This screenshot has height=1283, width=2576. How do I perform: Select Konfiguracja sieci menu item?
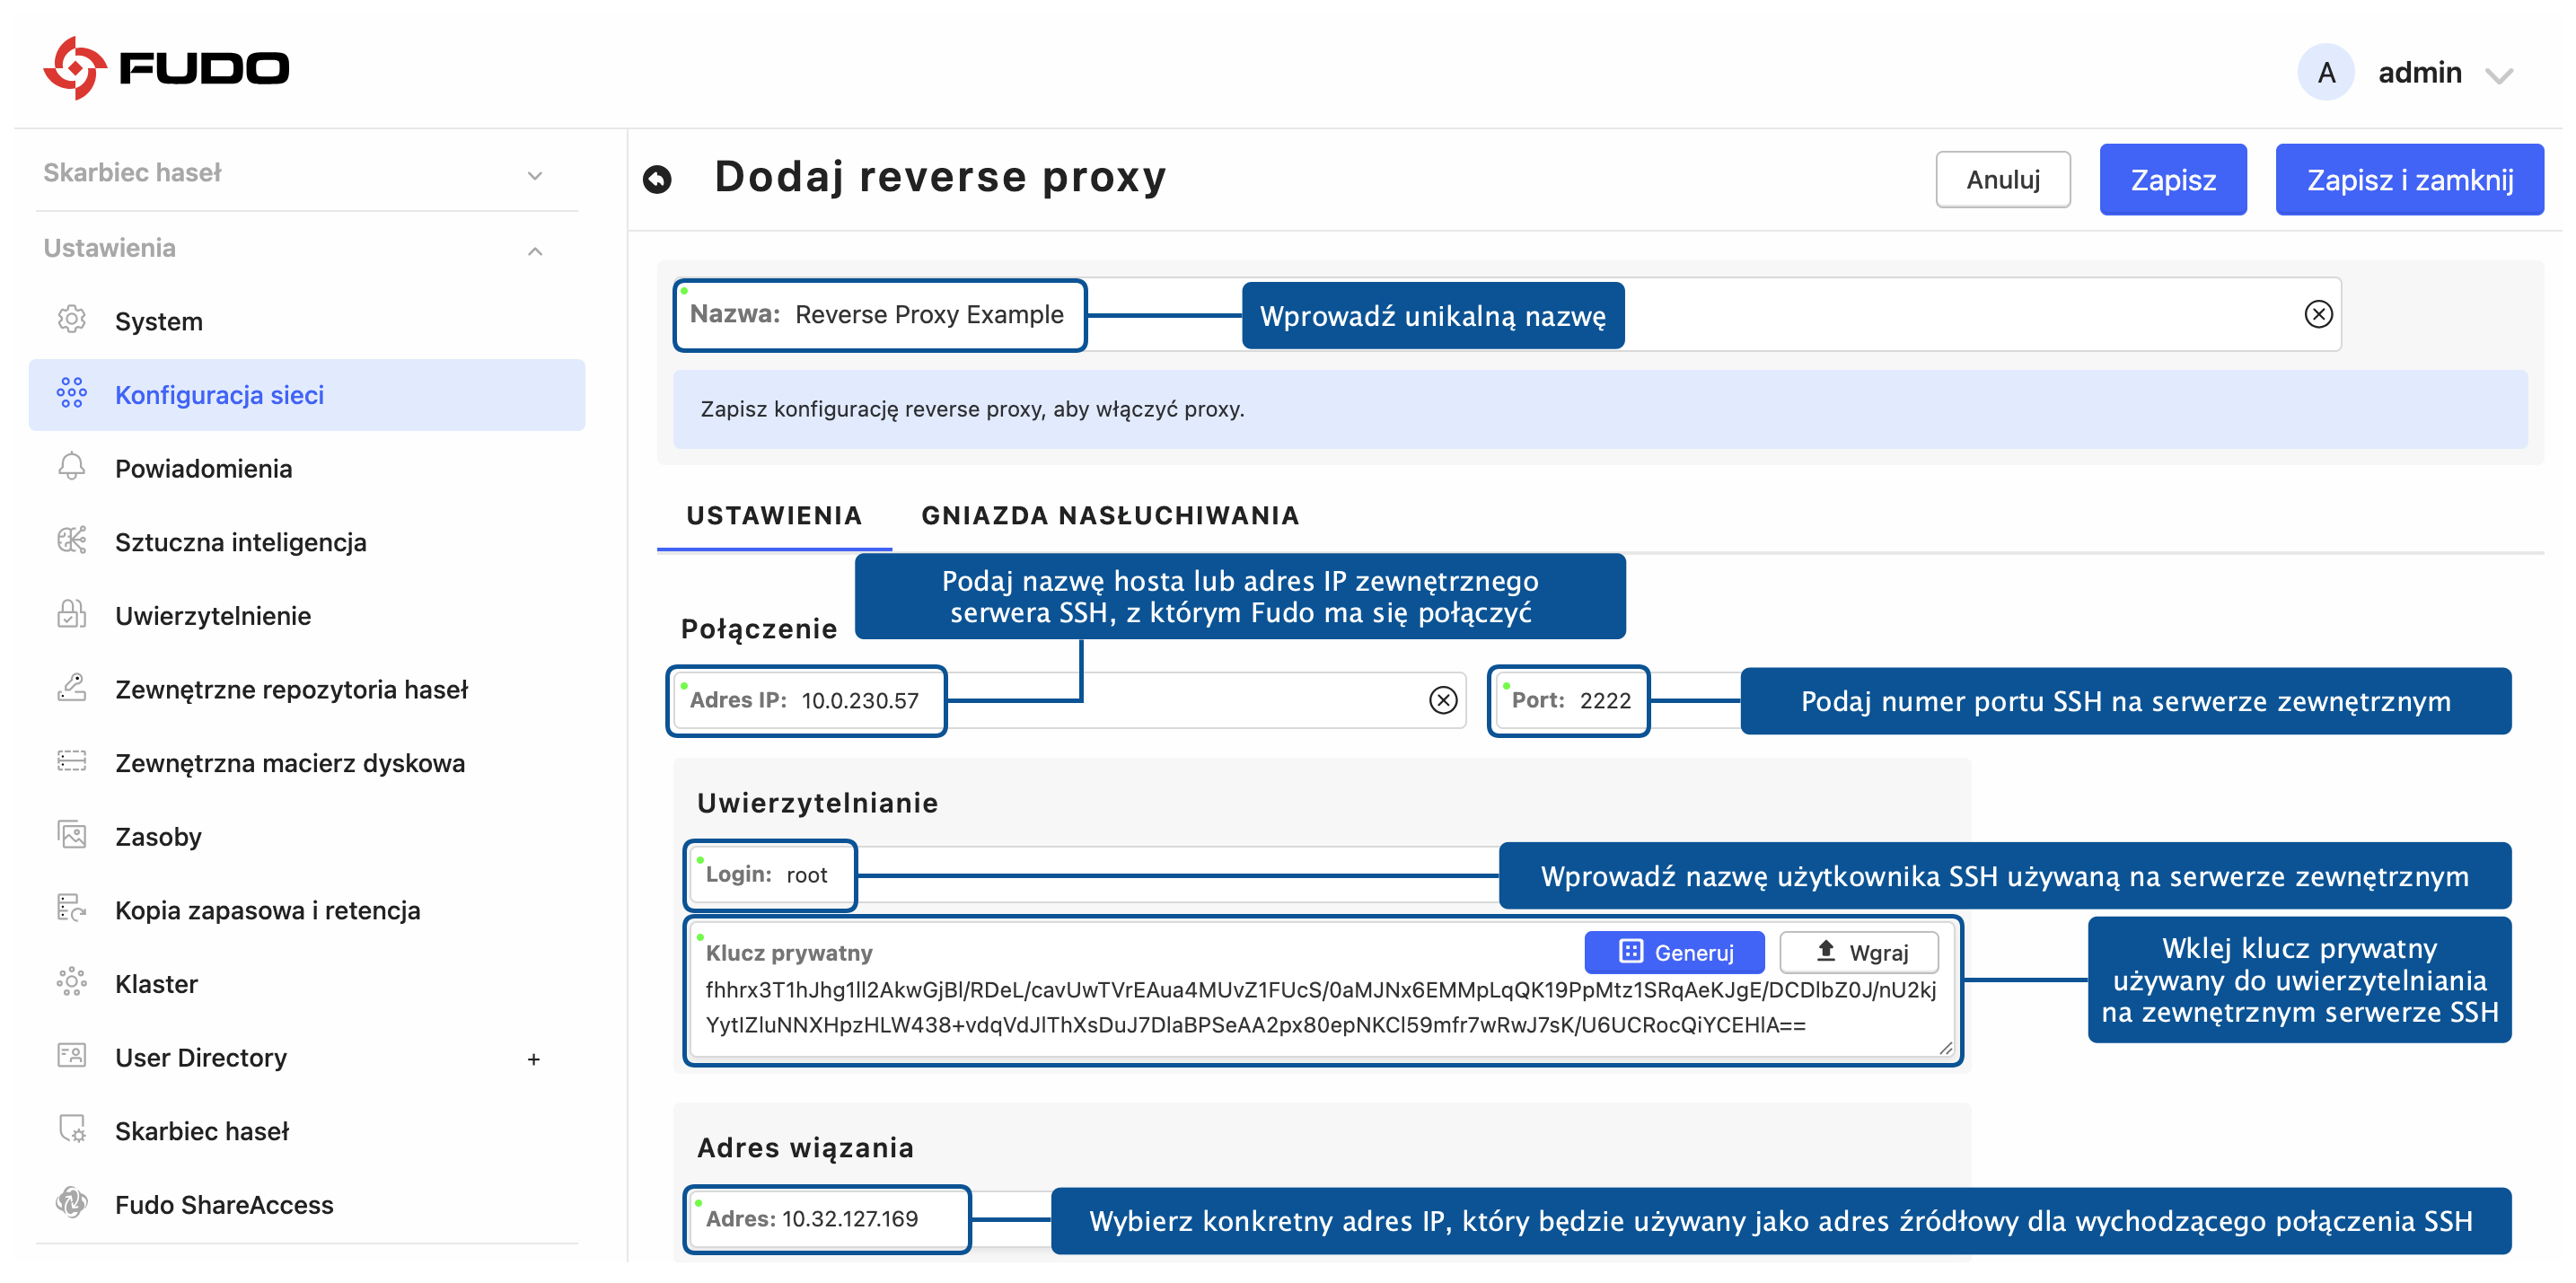[307, 395]
